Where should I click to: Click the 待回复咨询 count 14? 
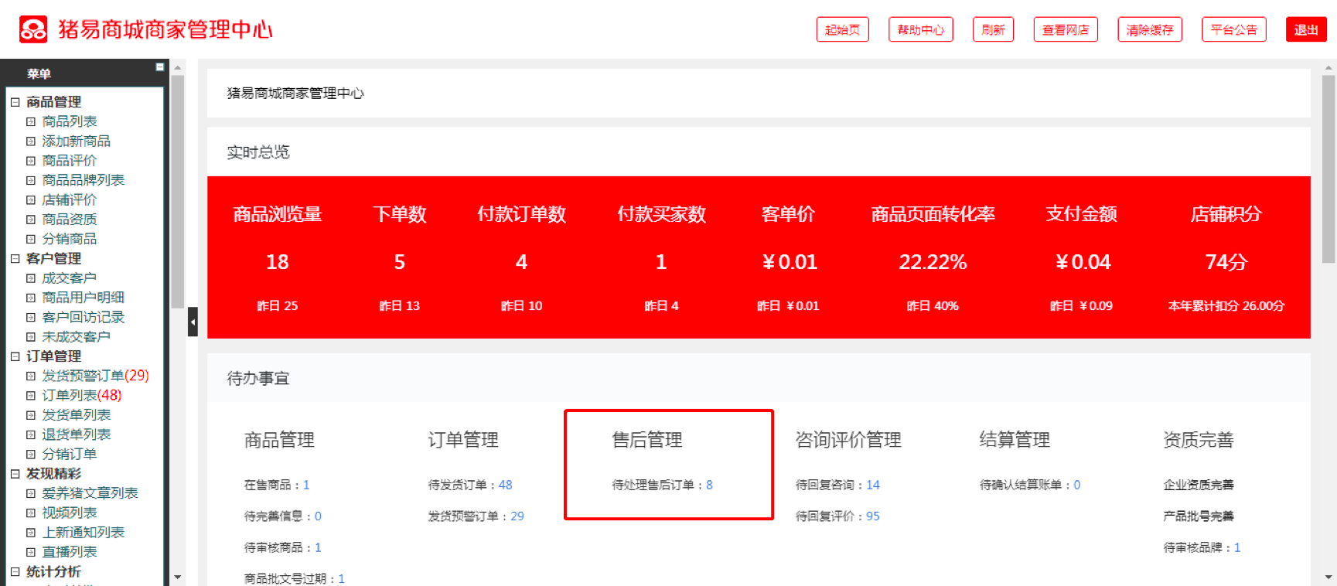click(873, 485)
